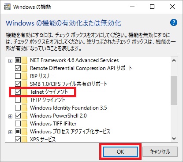Click the Windows PowerShell 2.0 folder icon
183x162 pixels.
point(24,116)
